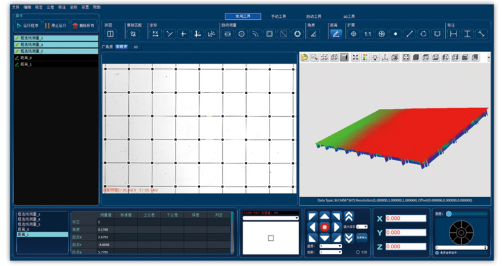Switch to the 广角度 view mode
The width and height of the screenshot is (502, 266).
[x=107, y=47]
